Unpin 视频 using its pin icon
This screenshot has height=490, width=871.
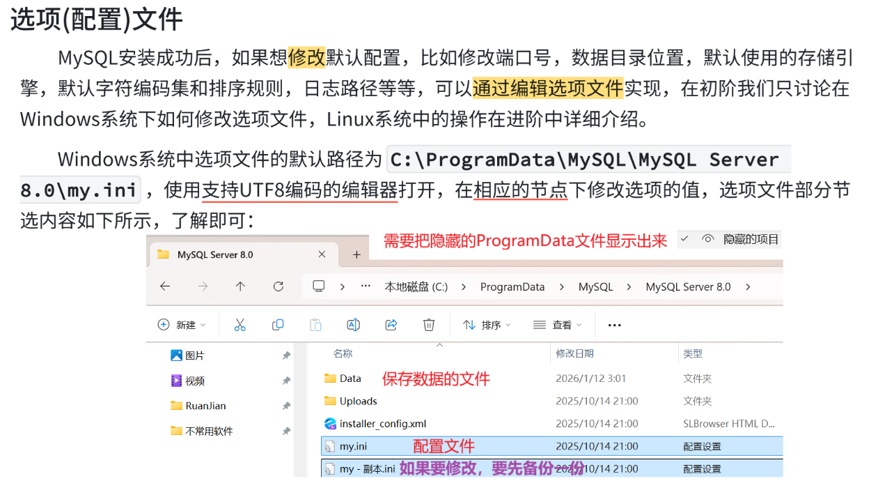pos(286,381)
